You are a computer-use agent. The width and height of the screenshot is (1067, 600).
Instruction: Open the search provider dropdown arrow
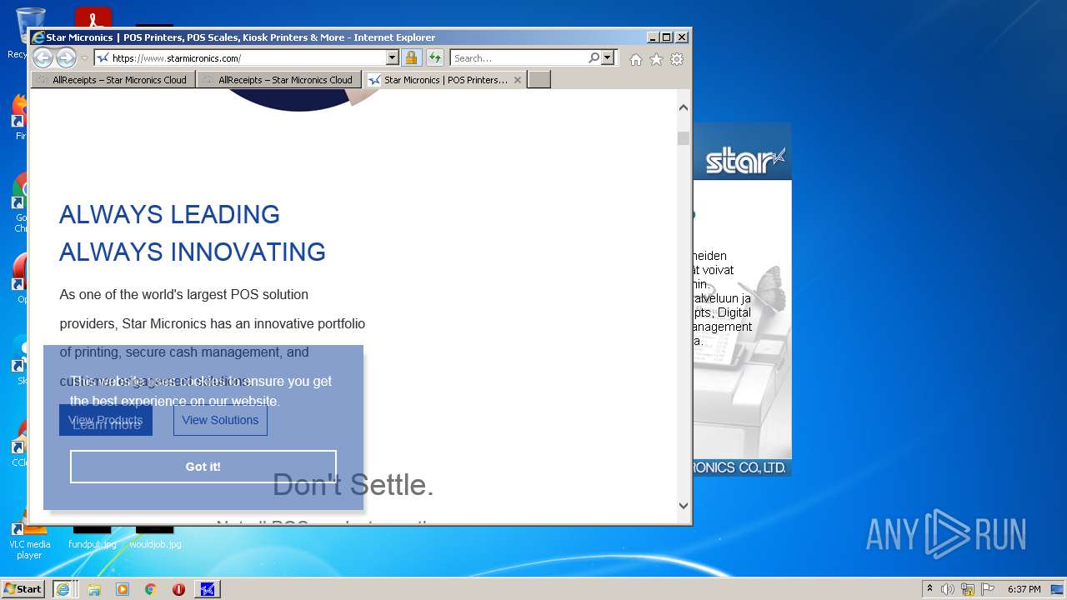[608, 57]
